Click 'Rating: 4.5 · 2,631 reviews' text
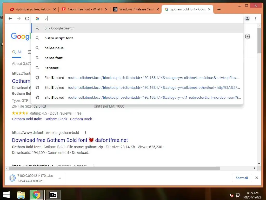The image size is (266, 200). 51,113
